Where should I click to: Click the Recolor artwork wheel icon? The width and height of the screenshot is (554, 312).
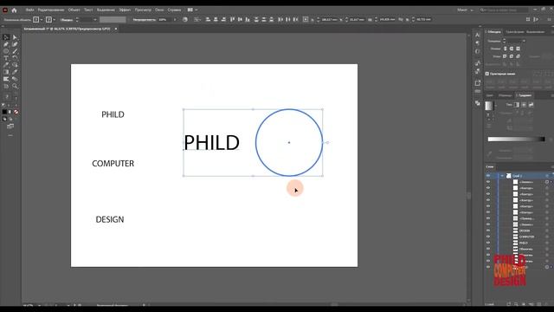point(185,19)
